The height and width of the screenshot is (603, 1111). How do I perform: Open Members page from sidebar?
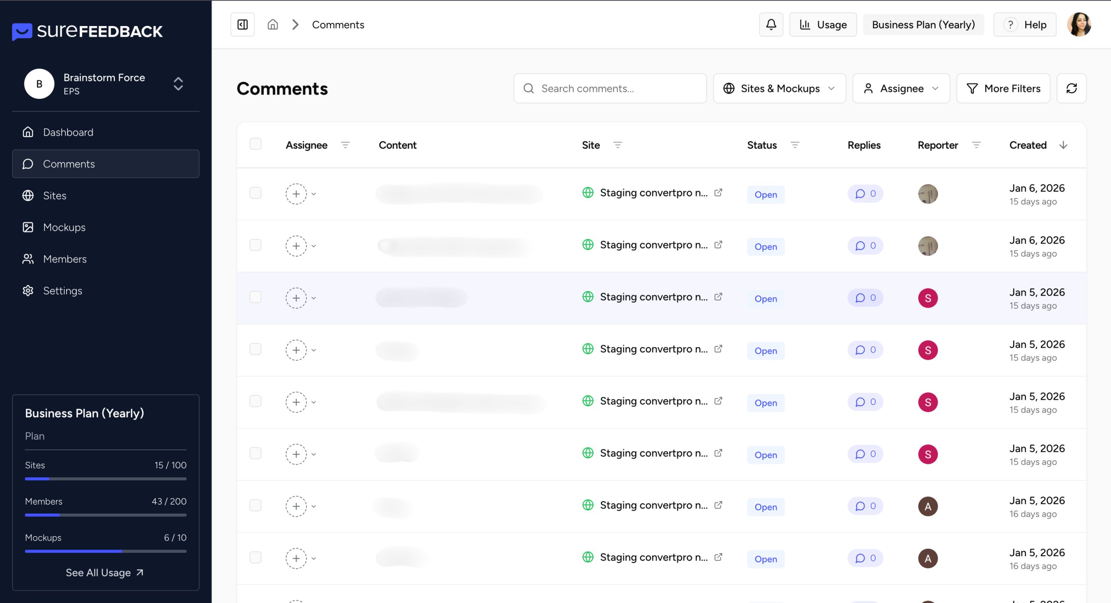[65, 259]
